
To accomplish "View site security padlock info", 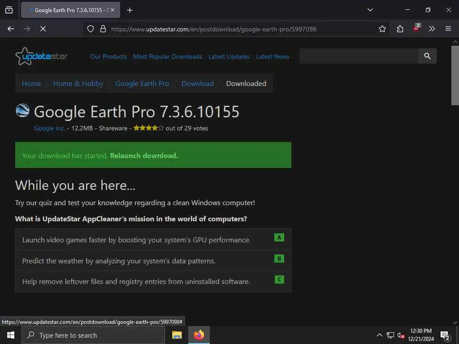I will 103,29.
